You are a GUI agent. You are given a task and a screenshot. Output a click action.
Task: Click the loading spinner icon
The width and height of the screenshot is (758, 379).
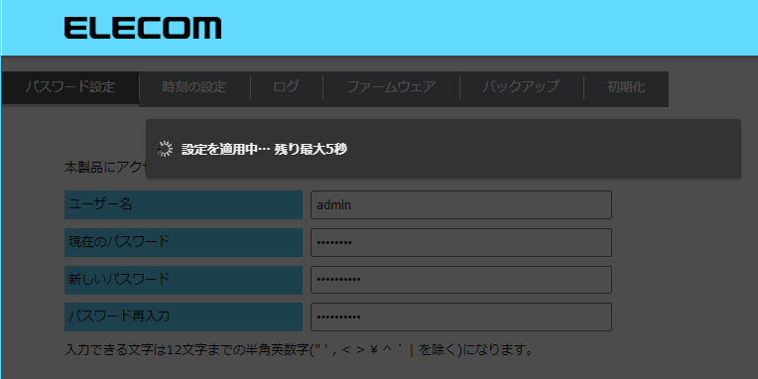tap(165, 150)
